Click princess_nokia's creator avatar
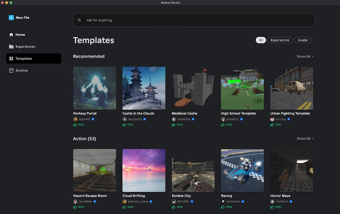Image resolution: width=340 pixels, height=214 pixels. [x=124, y=201]
